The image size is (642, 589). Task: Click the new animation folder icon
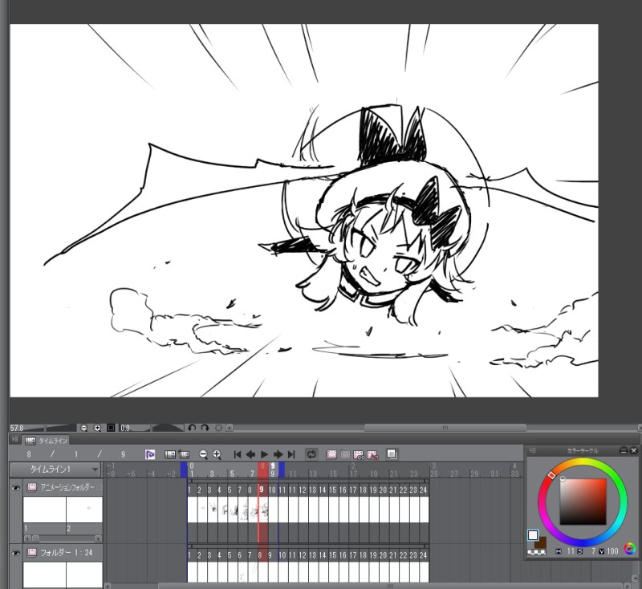click(x=331, y=454)
